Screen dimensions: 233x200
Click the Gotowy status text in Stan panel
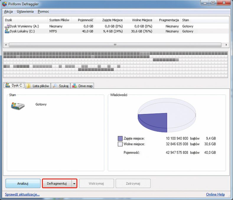click(41, 104)
